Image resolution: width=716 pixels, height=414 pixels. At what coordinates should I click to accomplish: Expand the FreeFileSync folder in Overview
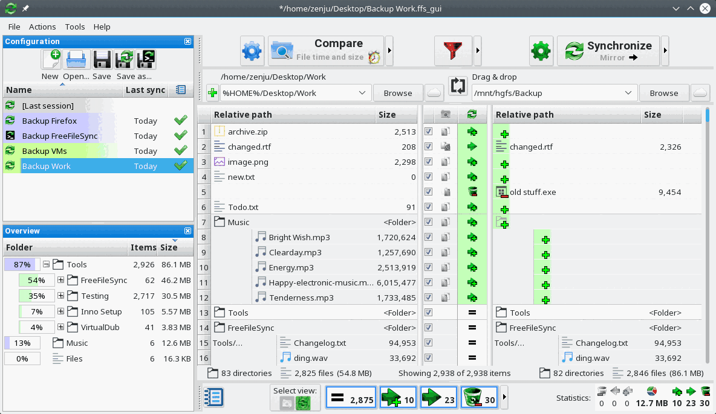[x=60, y=280]
